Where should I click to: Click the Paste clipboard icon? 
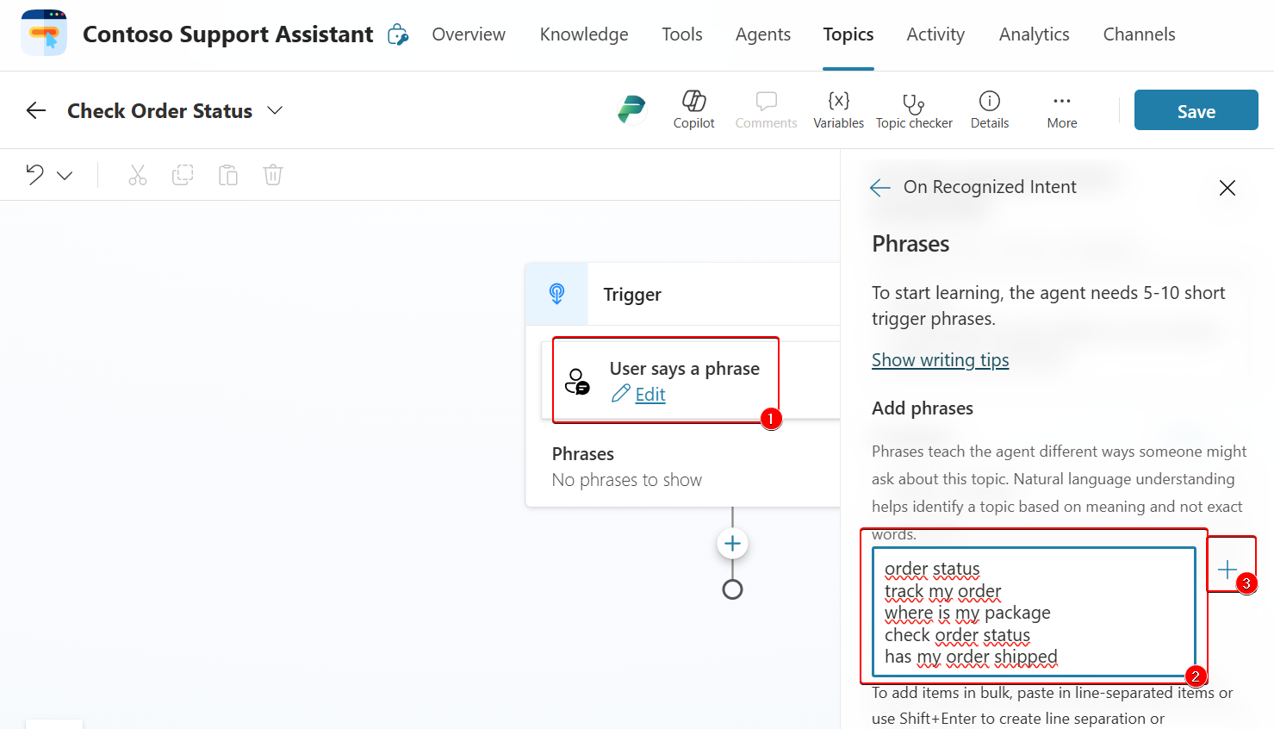click(228, 175)
